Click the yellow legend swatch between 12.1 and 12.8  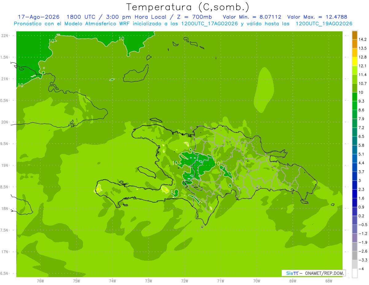click(x=355, y=61)
